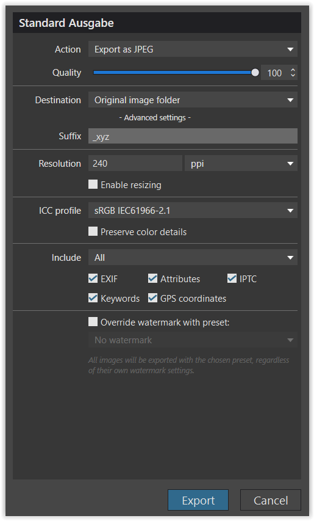Check Preserve color details
This screenshot has height=521, width=314.
[x=93, y=231]
